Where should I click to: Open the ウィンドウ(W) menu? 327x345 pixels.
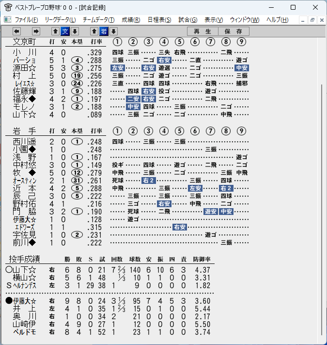245,20
